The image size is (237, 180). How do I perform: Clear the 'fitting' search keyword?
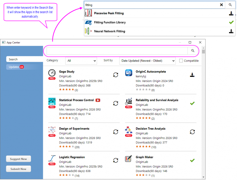tap(221, 5)
